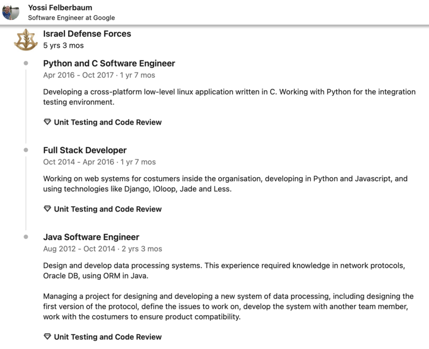Open the Israel Defense Forces company page
429x349 pixels.
point(87,34)
